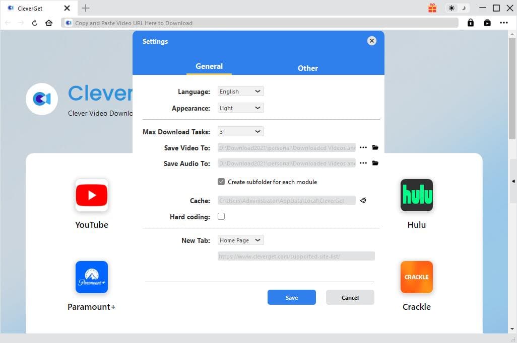Image resolution: width=517 pixels, height=343 pixels.
Task: Open the Language dropdown
Action: tap(240, 91)
